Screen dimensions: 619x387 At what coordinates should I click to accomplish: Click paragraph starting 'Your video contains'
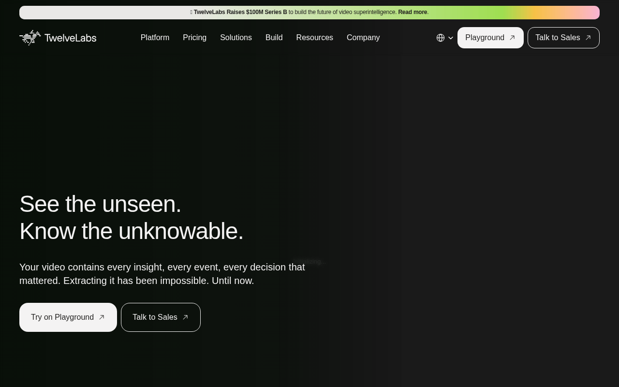[x=162, y=274]
